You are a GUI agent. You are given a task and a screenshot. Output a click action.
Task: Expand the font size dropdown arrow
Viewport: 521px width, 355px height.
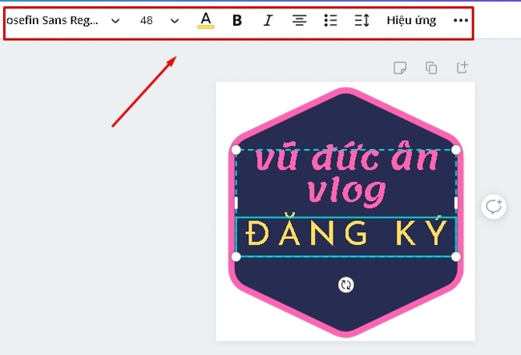pyautogui.click(x=175, y=21)
